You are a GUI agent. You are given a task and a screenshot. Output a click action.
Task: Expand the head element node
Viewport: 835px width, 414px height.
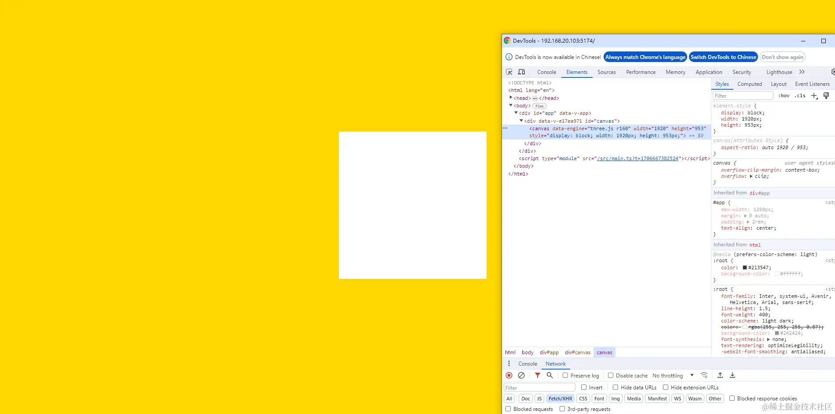click(x=511, y=98)
